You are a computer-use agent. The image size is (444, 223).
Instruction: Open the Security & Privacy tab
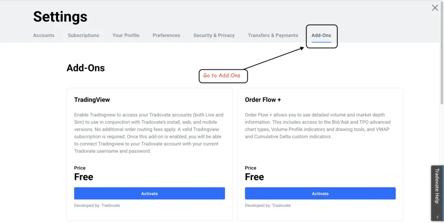point(214,36)
